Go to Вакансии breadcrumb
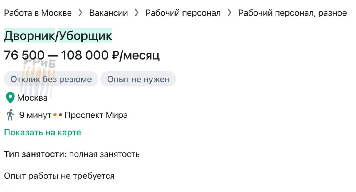356x192 pixels. coord(108,13)
